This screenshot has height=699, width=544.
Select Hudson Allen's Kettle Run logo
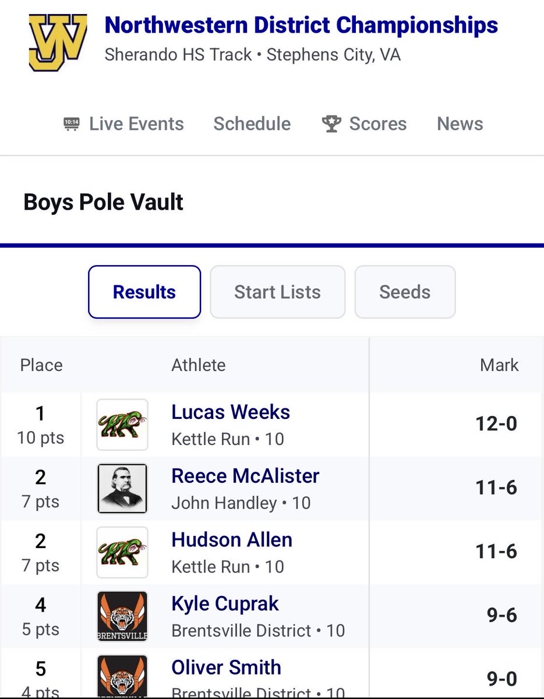[122, 552]
